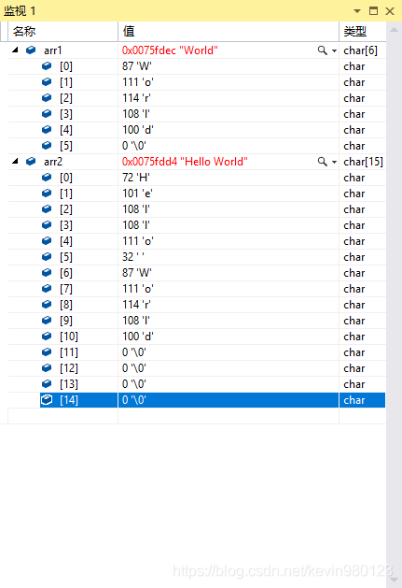Select the value 87 'W' under arr1
The height and width of the screenshot is (588, 402).
point(136,66)
